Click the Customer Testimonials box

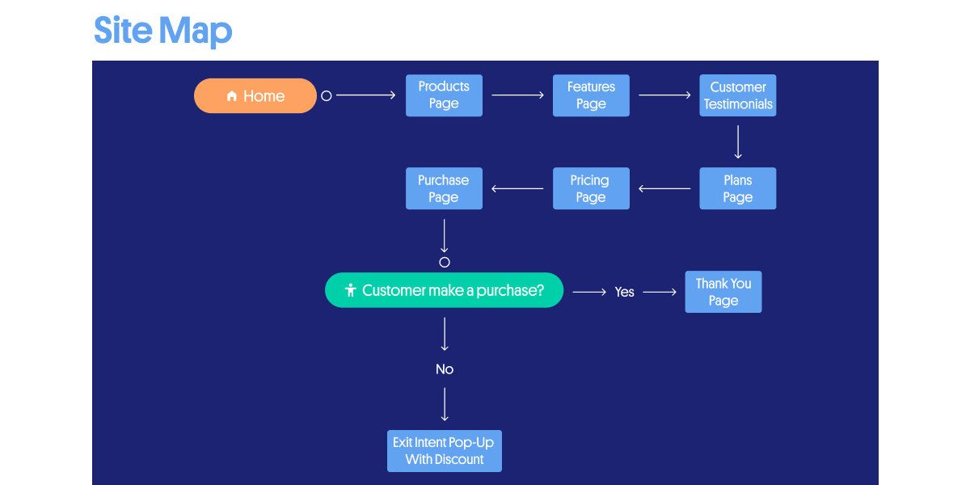point(738,95)
